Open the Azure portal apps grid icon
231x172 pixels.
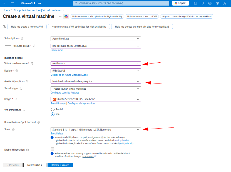(4, 3)
